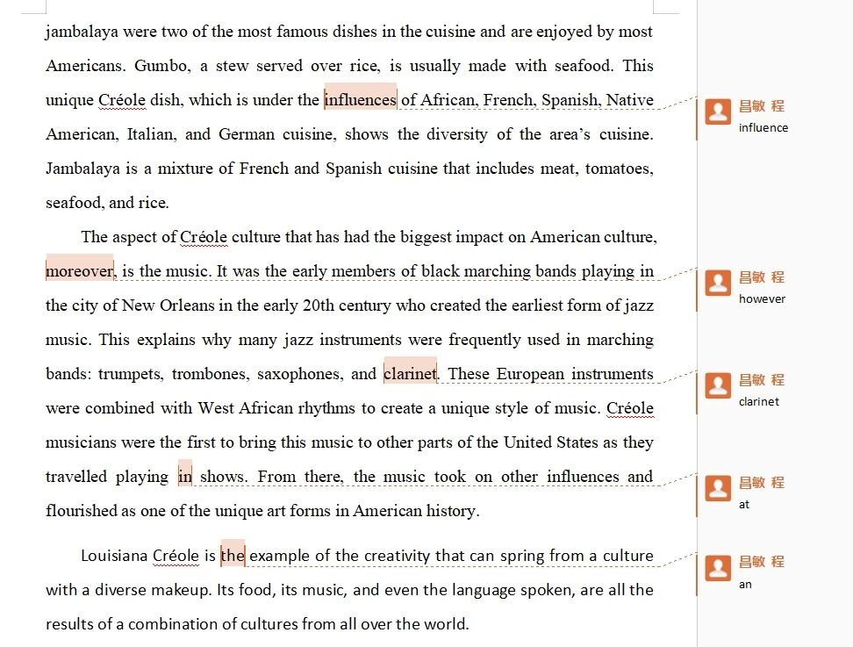Click underlined "Créole" in "Louisiana Créole is"
853x647 pixels.
point(176,555)
